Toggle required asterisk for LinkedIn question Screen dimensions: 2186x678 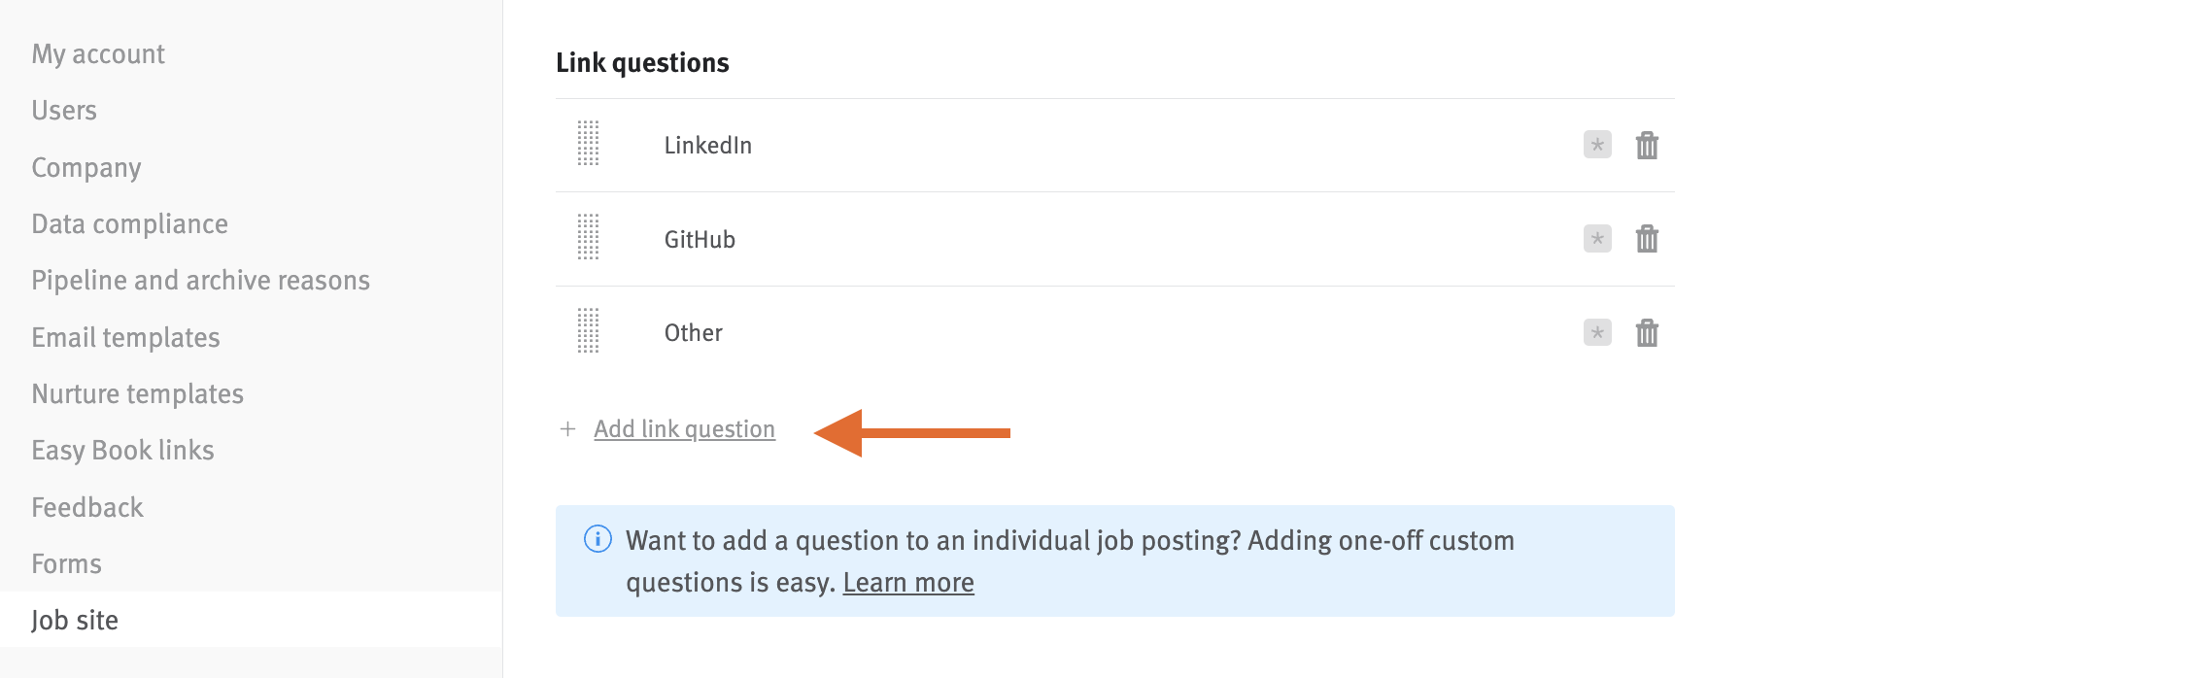click(x=1595, y=145)
